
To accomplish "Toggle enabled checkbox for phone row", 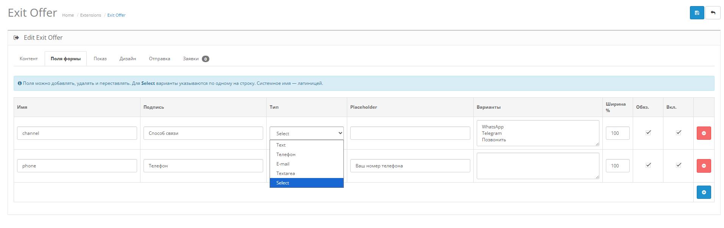I will click(679, 165).
